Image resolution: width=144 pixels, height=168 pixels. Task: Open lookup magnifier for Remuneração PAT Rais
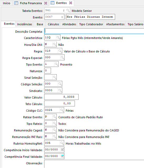(x=54, y=136)
